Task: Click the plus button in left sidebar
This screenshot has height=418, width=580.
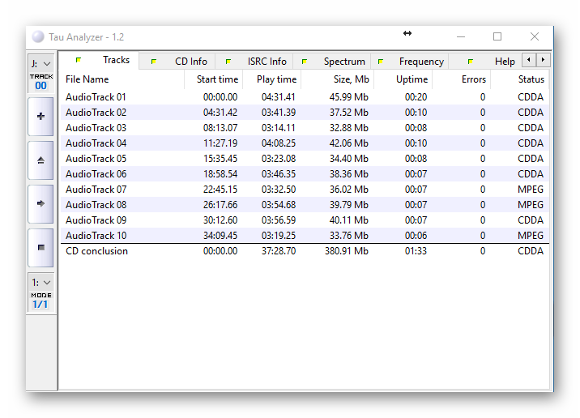Action: pos(41,116)
